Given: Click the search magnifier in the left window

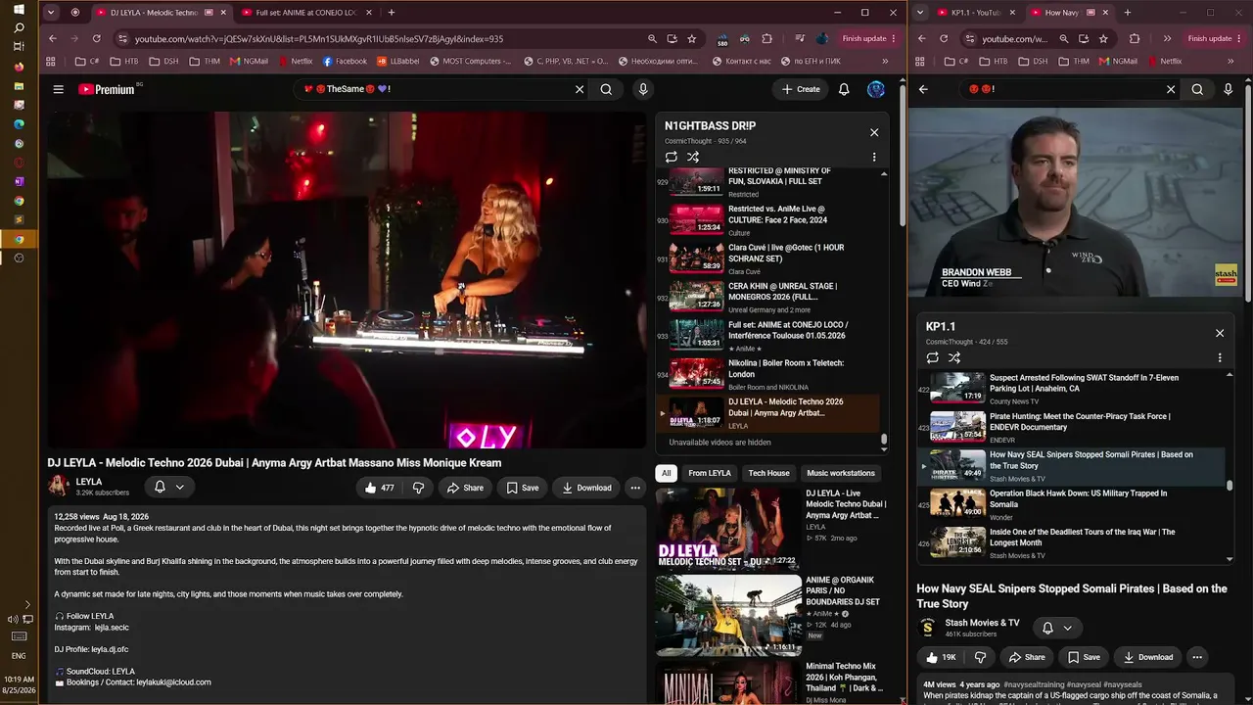Looking at the screenshot, I should pyautogui.click(x=607, y=89).
